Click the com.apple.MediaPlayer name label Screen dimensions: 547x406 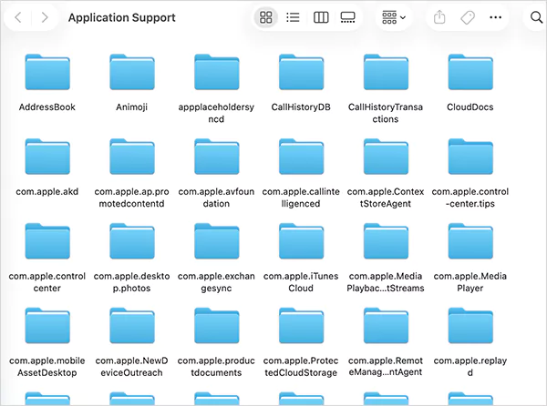(x=470, y=282)
